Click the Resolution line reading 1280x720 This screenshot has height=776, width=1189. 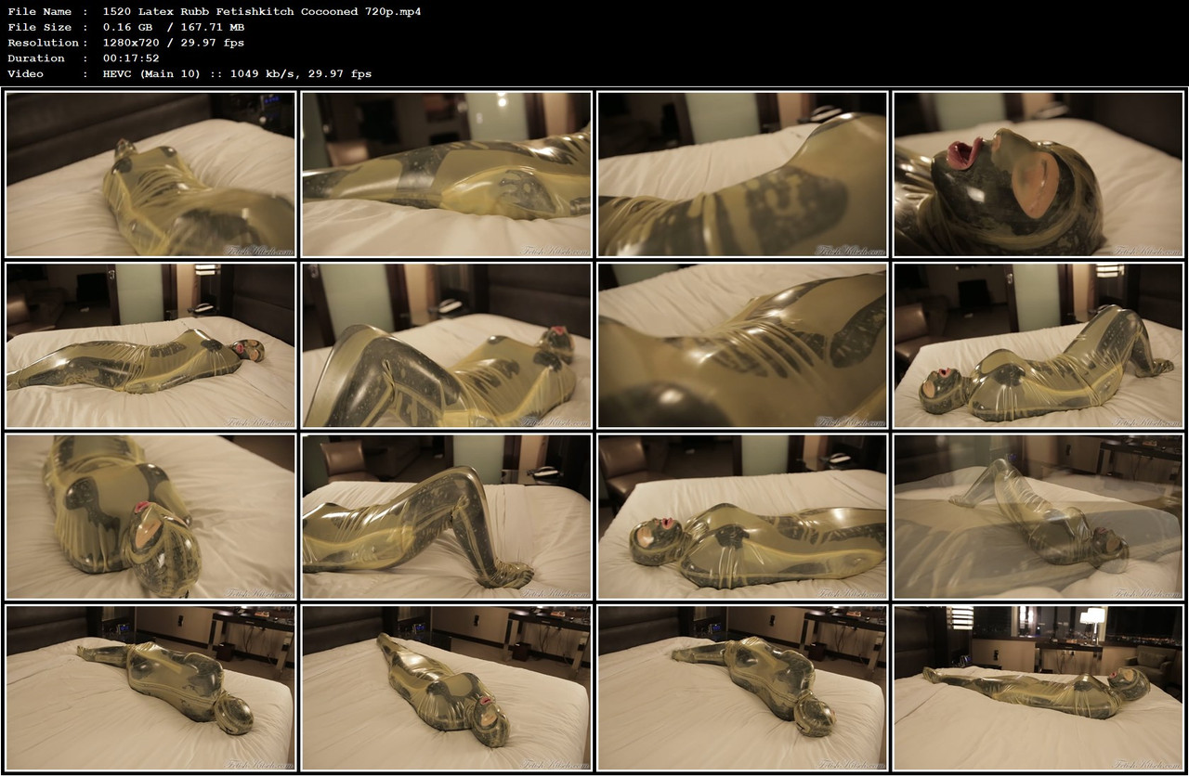[x=130, y=43]
